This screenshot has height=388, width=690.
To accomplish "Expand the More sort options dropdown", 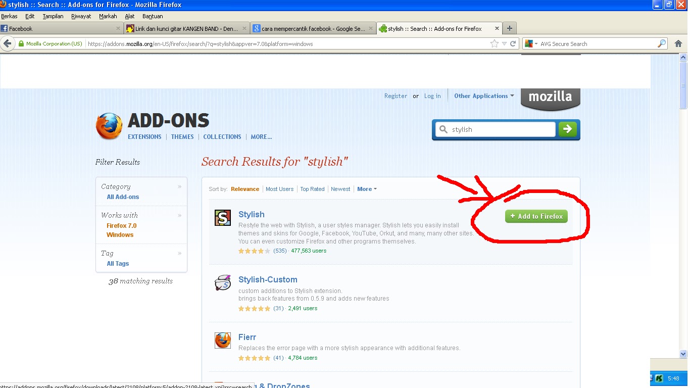I will (367, 189).
